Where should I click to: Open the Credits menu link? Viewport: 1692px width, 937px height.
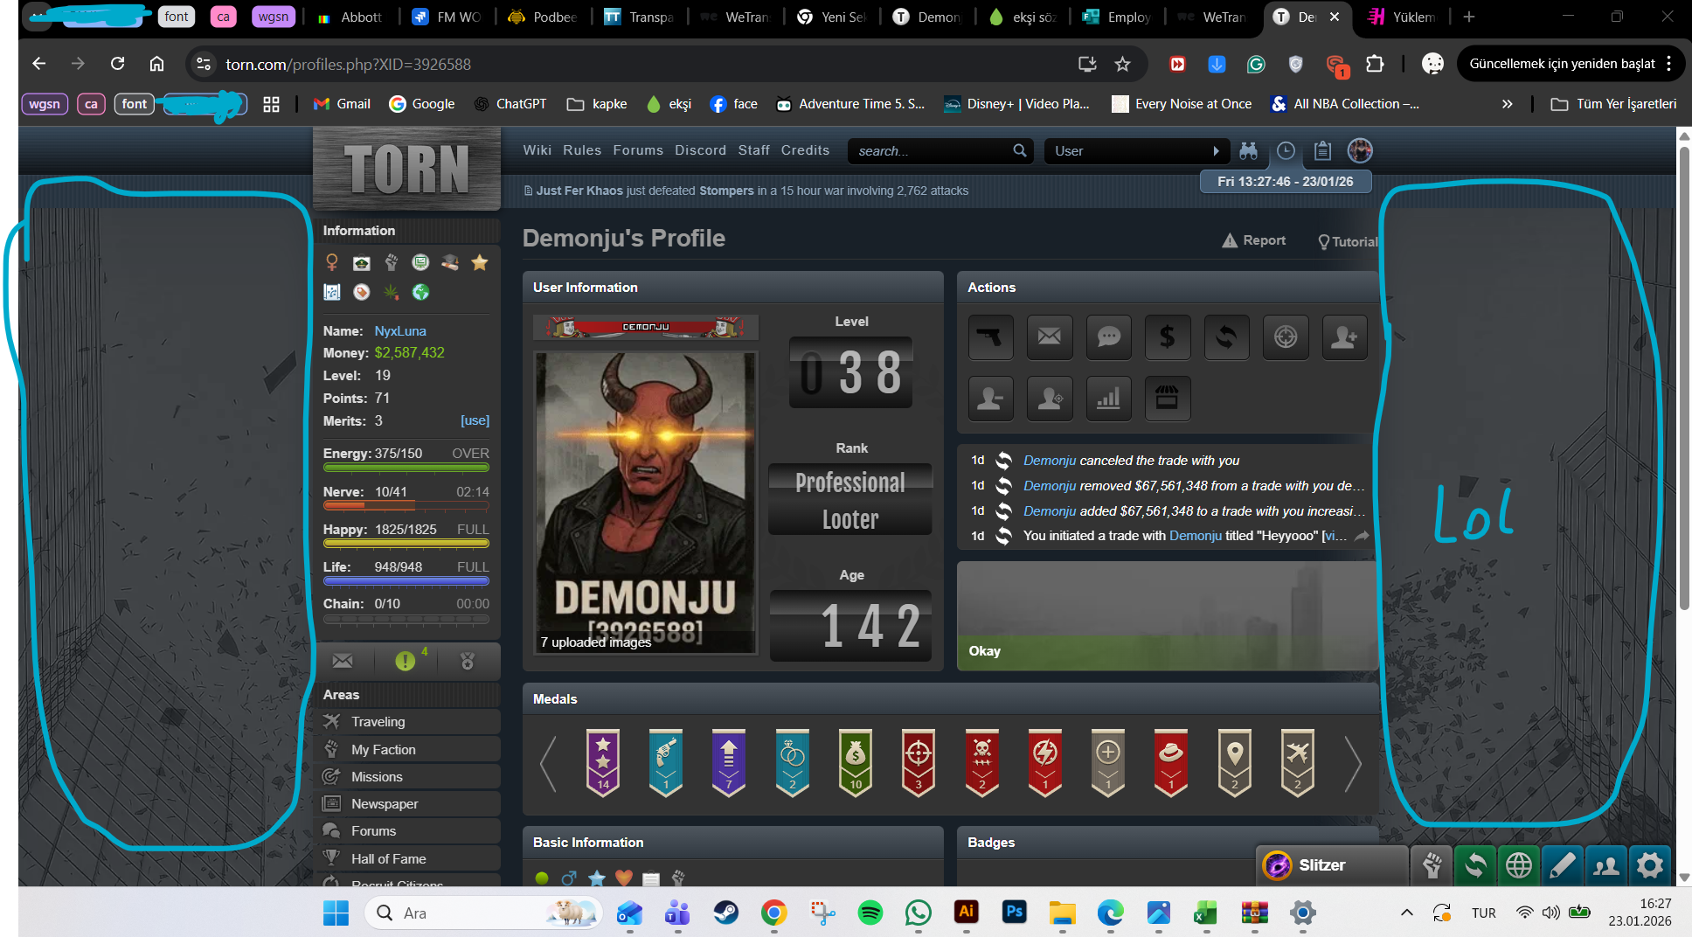click(805, 150)
